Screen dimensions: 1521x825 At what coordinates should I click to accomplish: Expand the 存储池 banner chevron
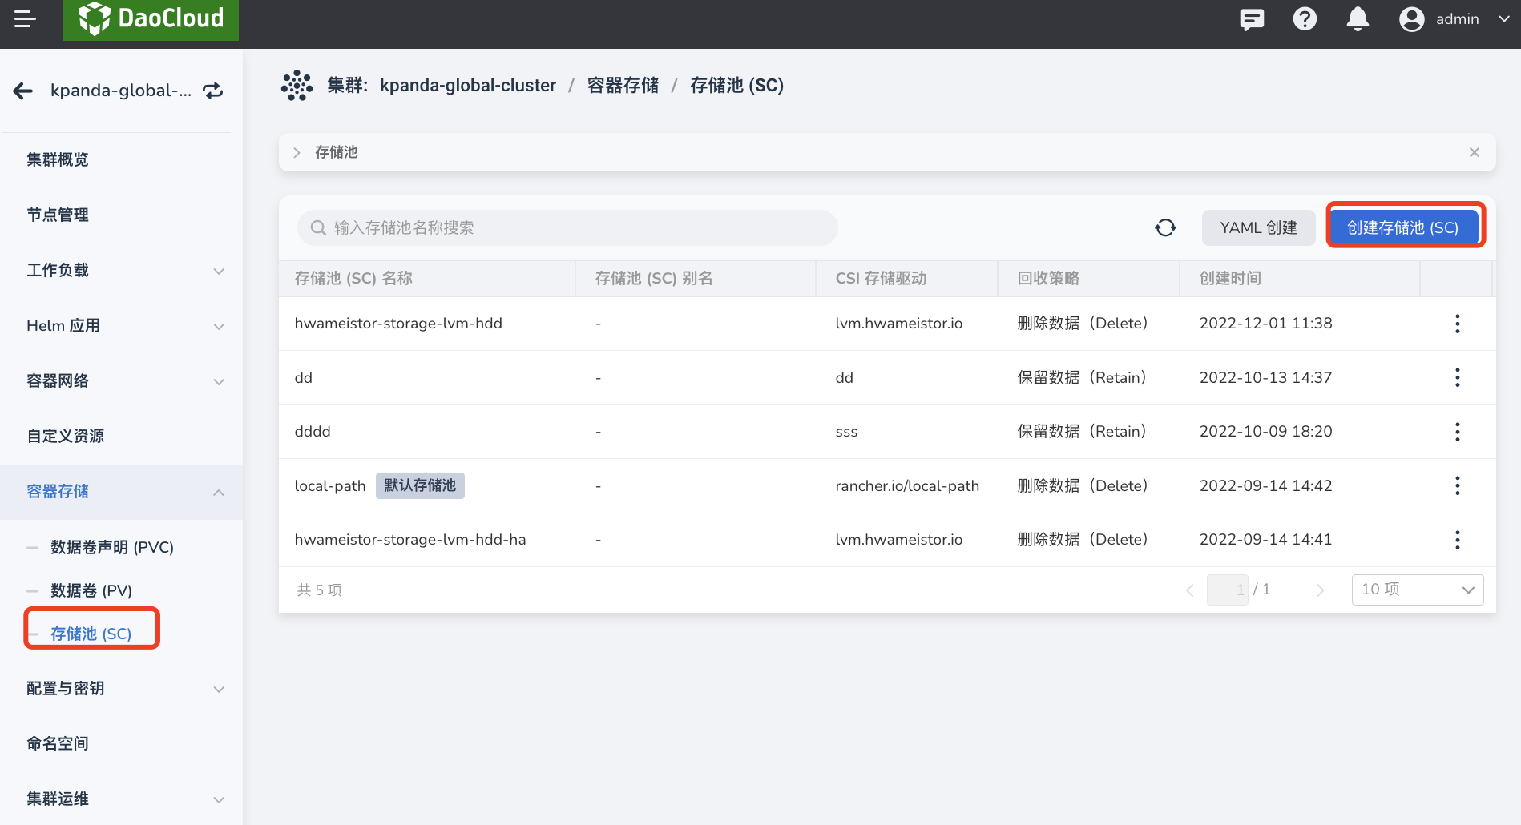click(x=297, y=152)
